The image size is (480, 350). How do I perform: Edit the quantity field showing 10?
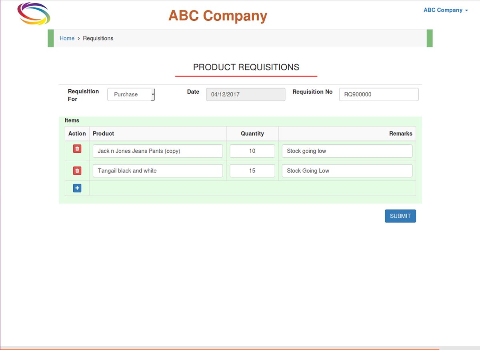pos(252,151)
